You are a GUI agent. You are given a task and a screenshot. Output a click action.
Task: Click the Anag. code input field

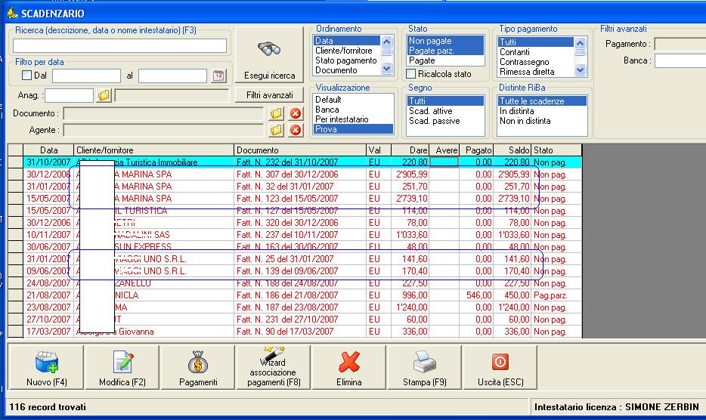pyautogui.click(x=69, y=95)
